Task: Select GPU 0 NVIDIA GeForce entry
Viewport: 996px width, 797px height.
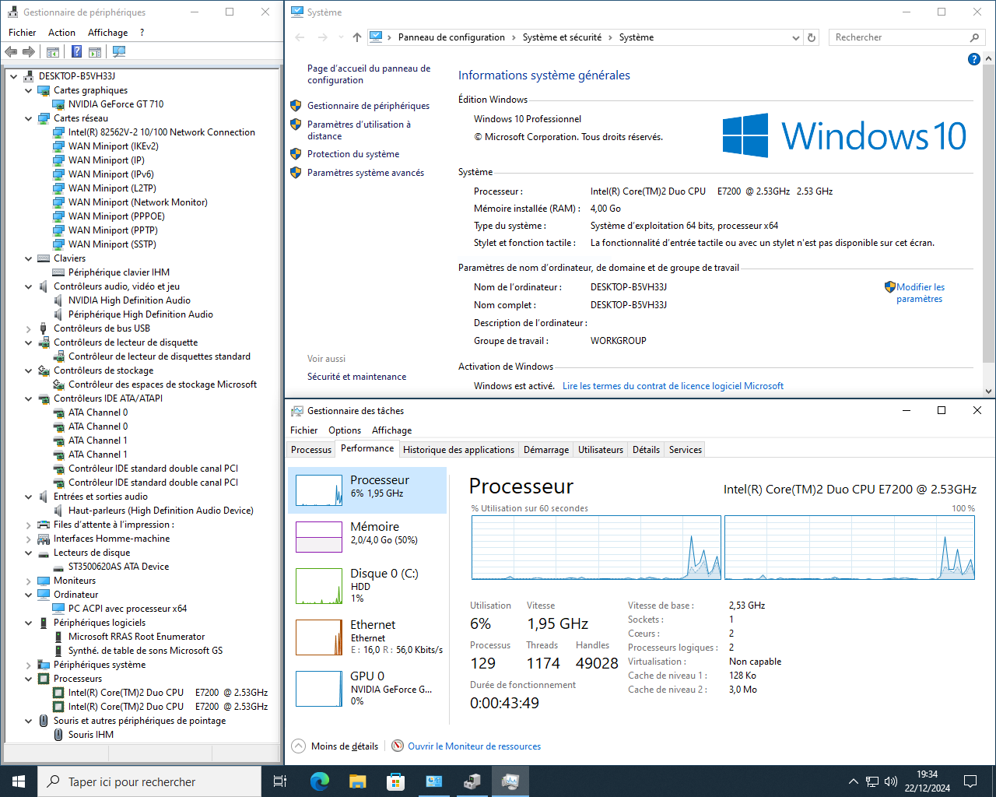Action: coord(367,688)
